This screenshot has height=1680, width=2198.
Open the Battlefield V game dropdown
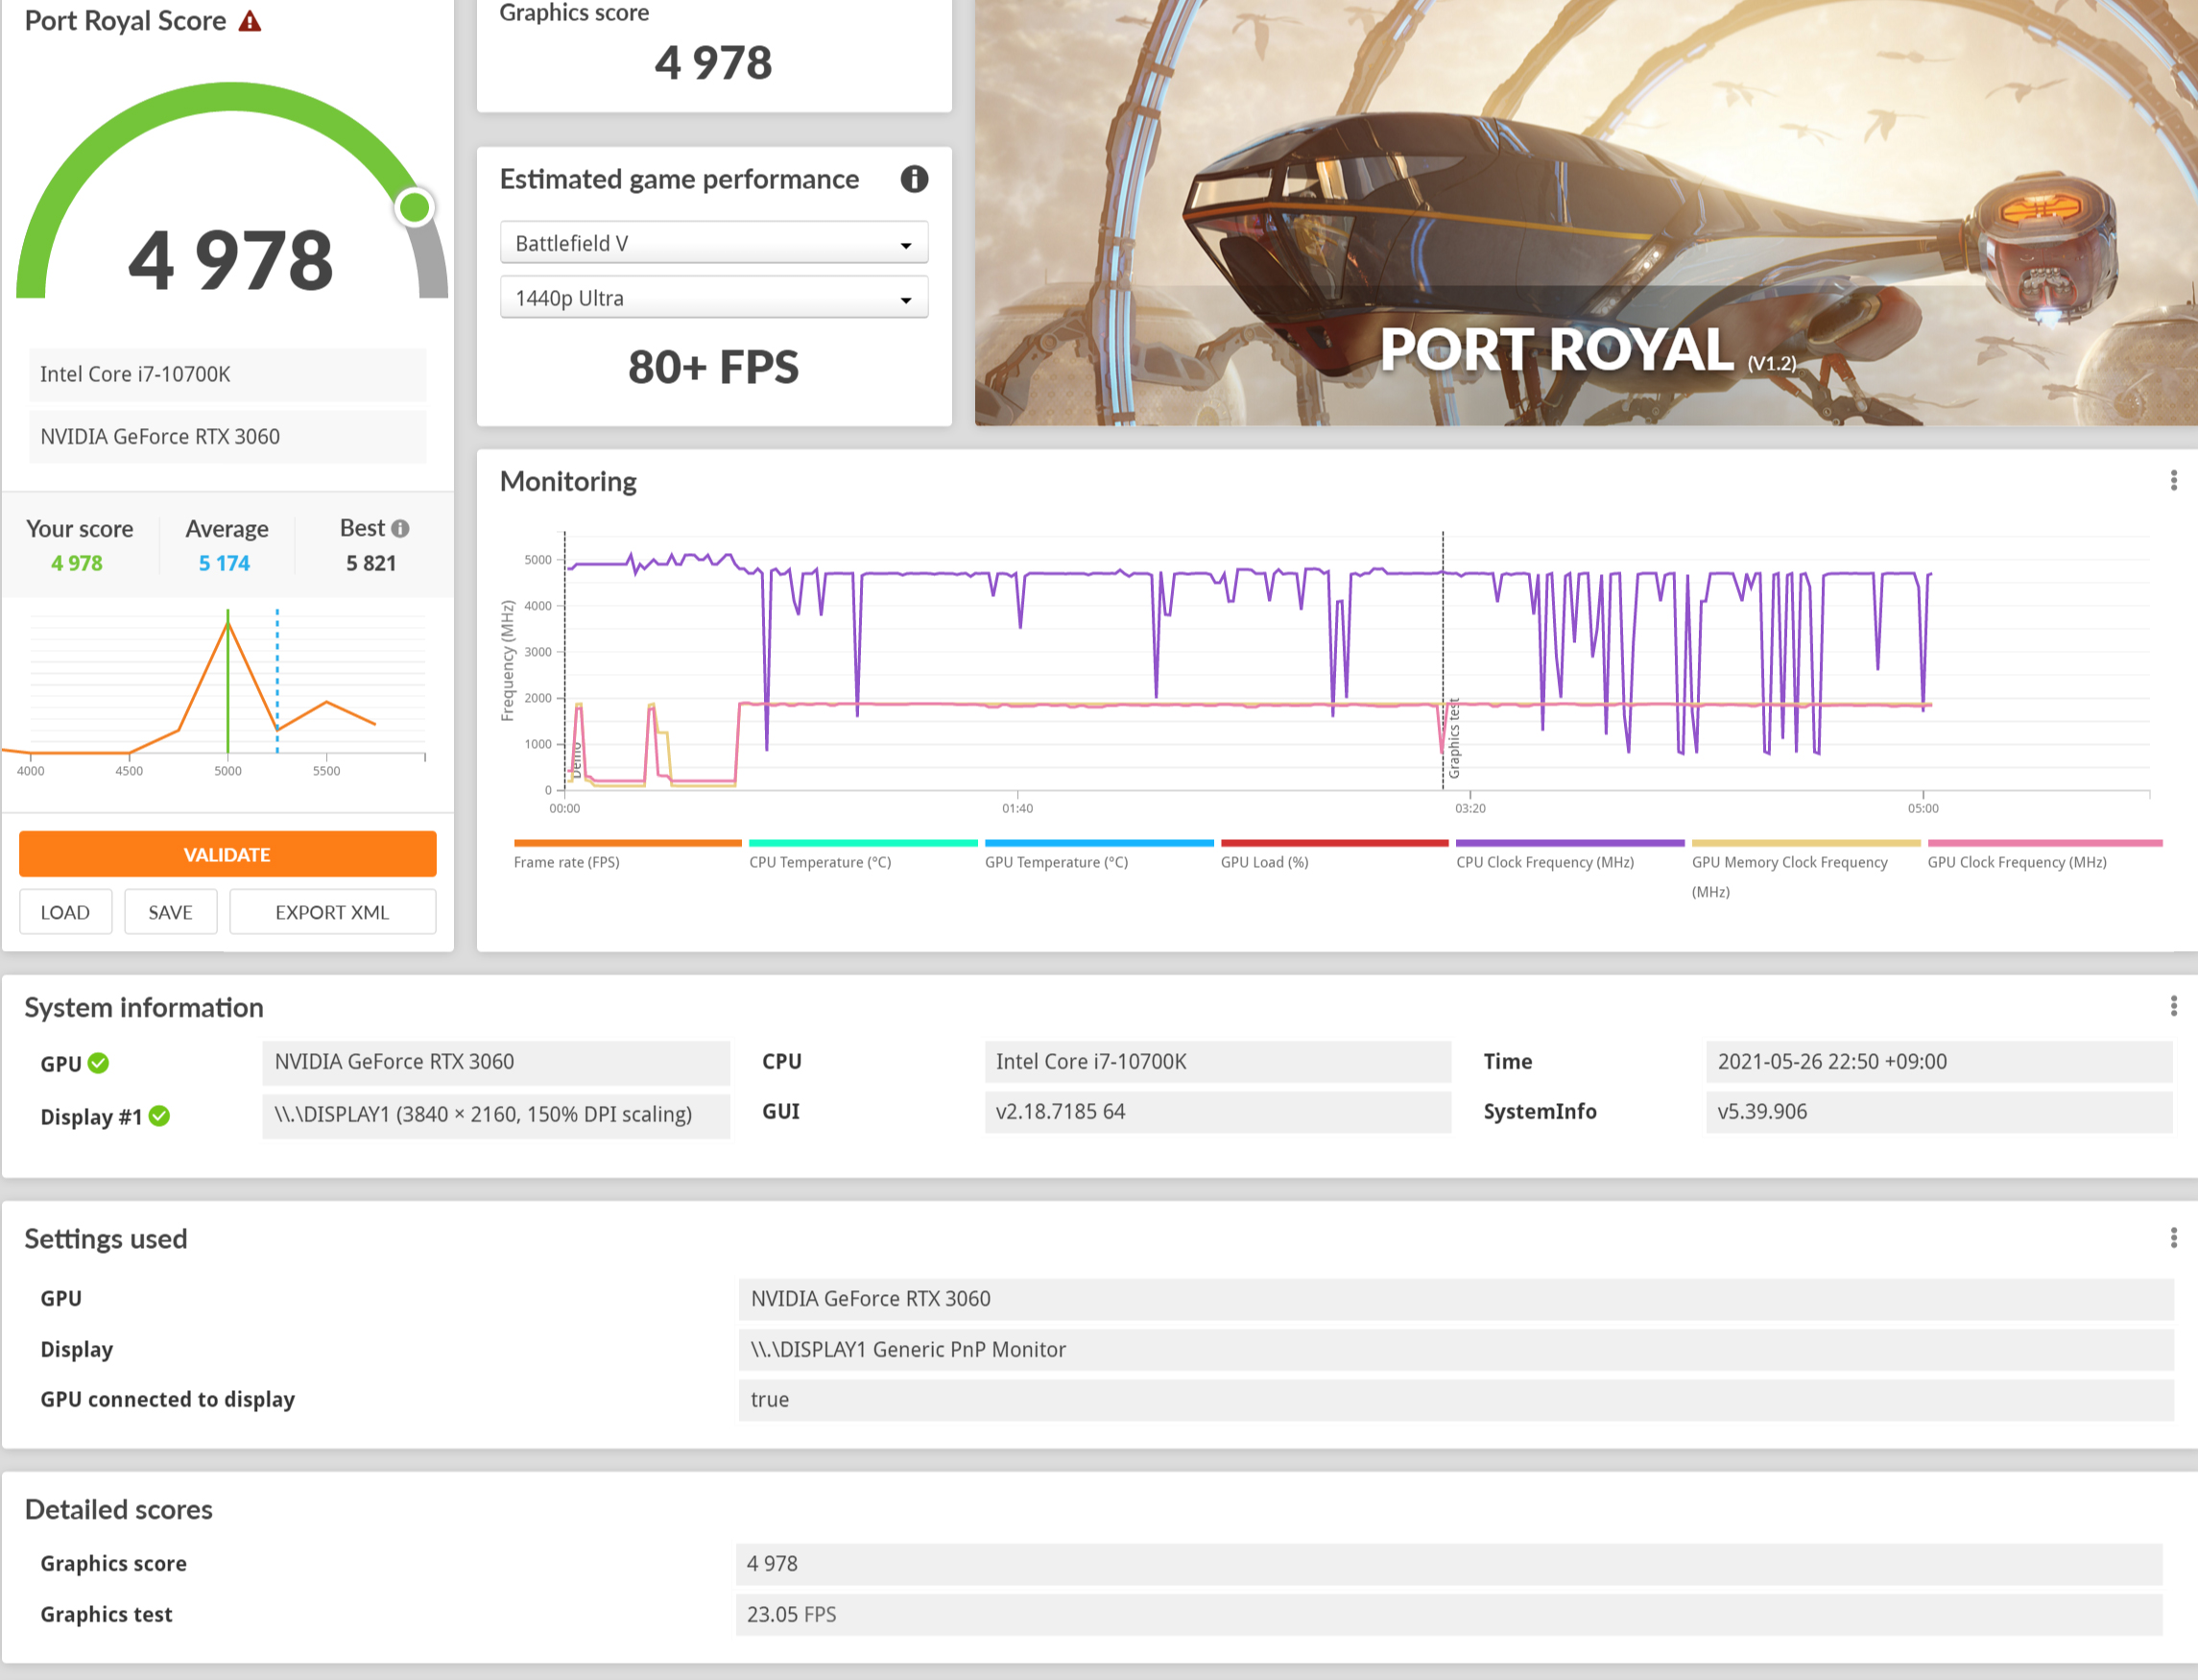pos(714,243)
